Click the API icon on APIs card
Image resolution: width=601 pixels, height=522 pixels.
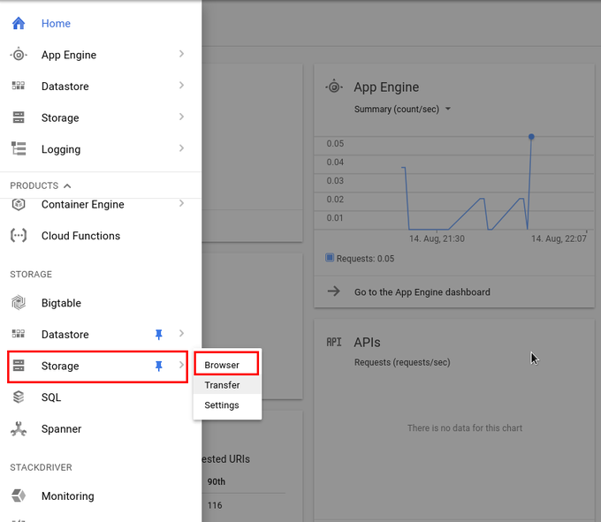point(334,342)
